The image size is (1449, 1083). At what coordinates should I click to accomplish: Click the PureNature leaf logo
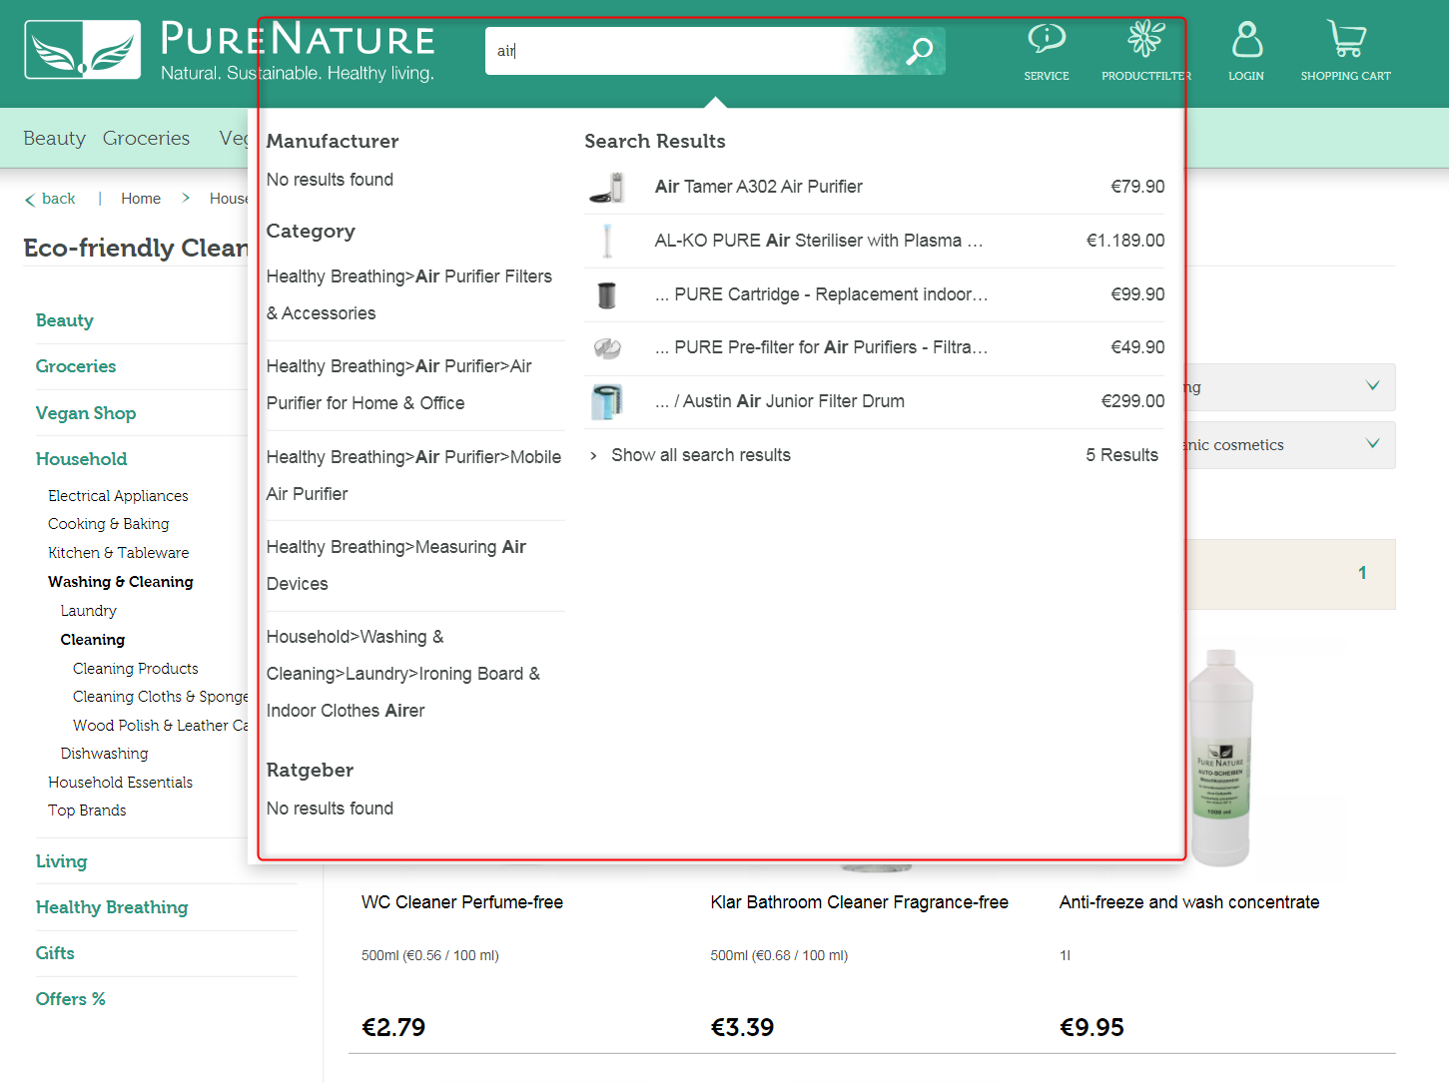click(83, 50)
